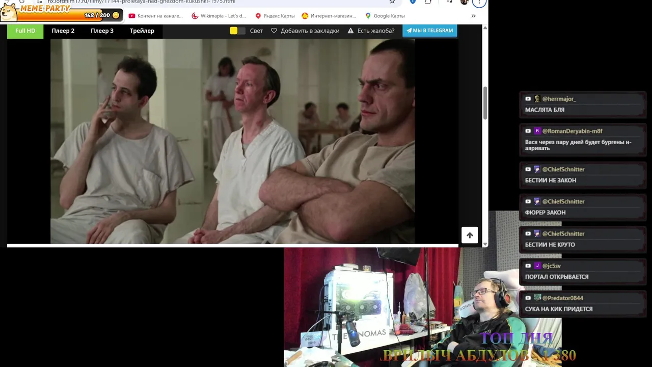Click YouTube icon beside @jc5sv
The width and height of the screenshot is (652, 367).
[x=528, y=266]
